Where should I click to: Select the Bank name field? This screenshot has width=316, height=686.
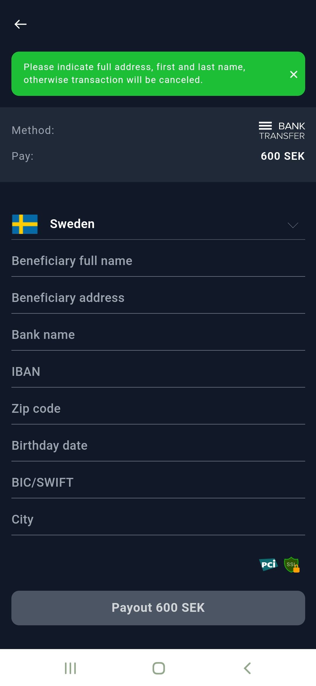pos(158,335)
